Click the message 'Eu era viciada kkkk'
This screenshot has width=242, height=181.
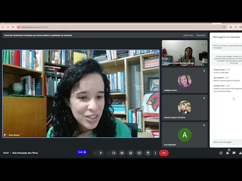221,72
